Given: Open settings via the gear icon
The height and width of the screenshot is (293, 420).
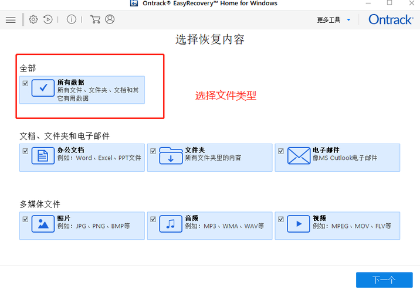Looking at the screenshot, I should 33,19.
